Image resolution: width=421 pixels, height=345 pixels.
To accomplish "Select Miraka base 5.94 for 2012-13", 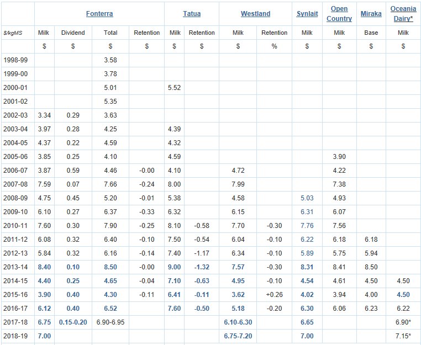I will [371, 253].
